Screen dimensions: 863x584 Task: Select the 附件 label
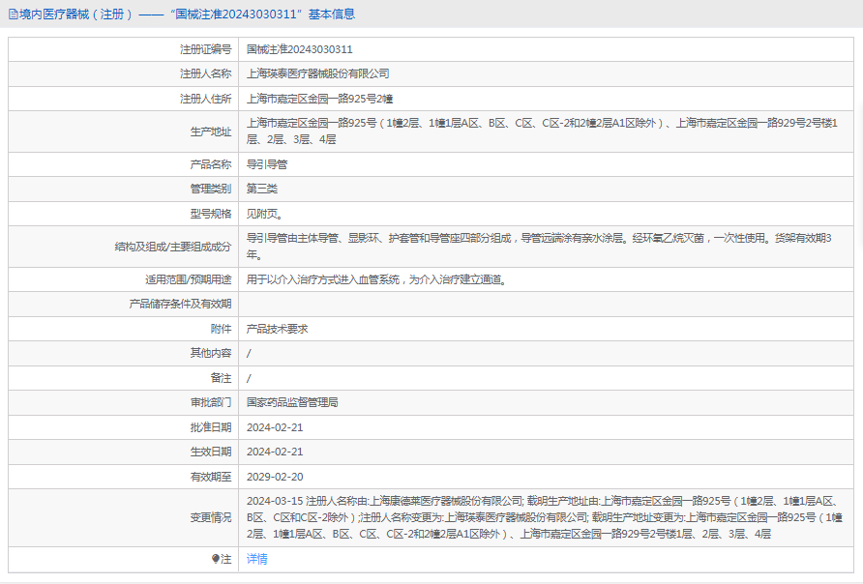(222, 329)
